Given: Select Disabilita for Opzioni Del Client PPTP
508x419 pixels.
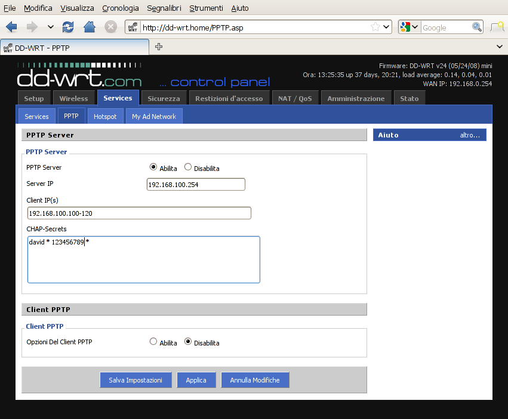Looking at the screenshot, I should tap(188, 341).
